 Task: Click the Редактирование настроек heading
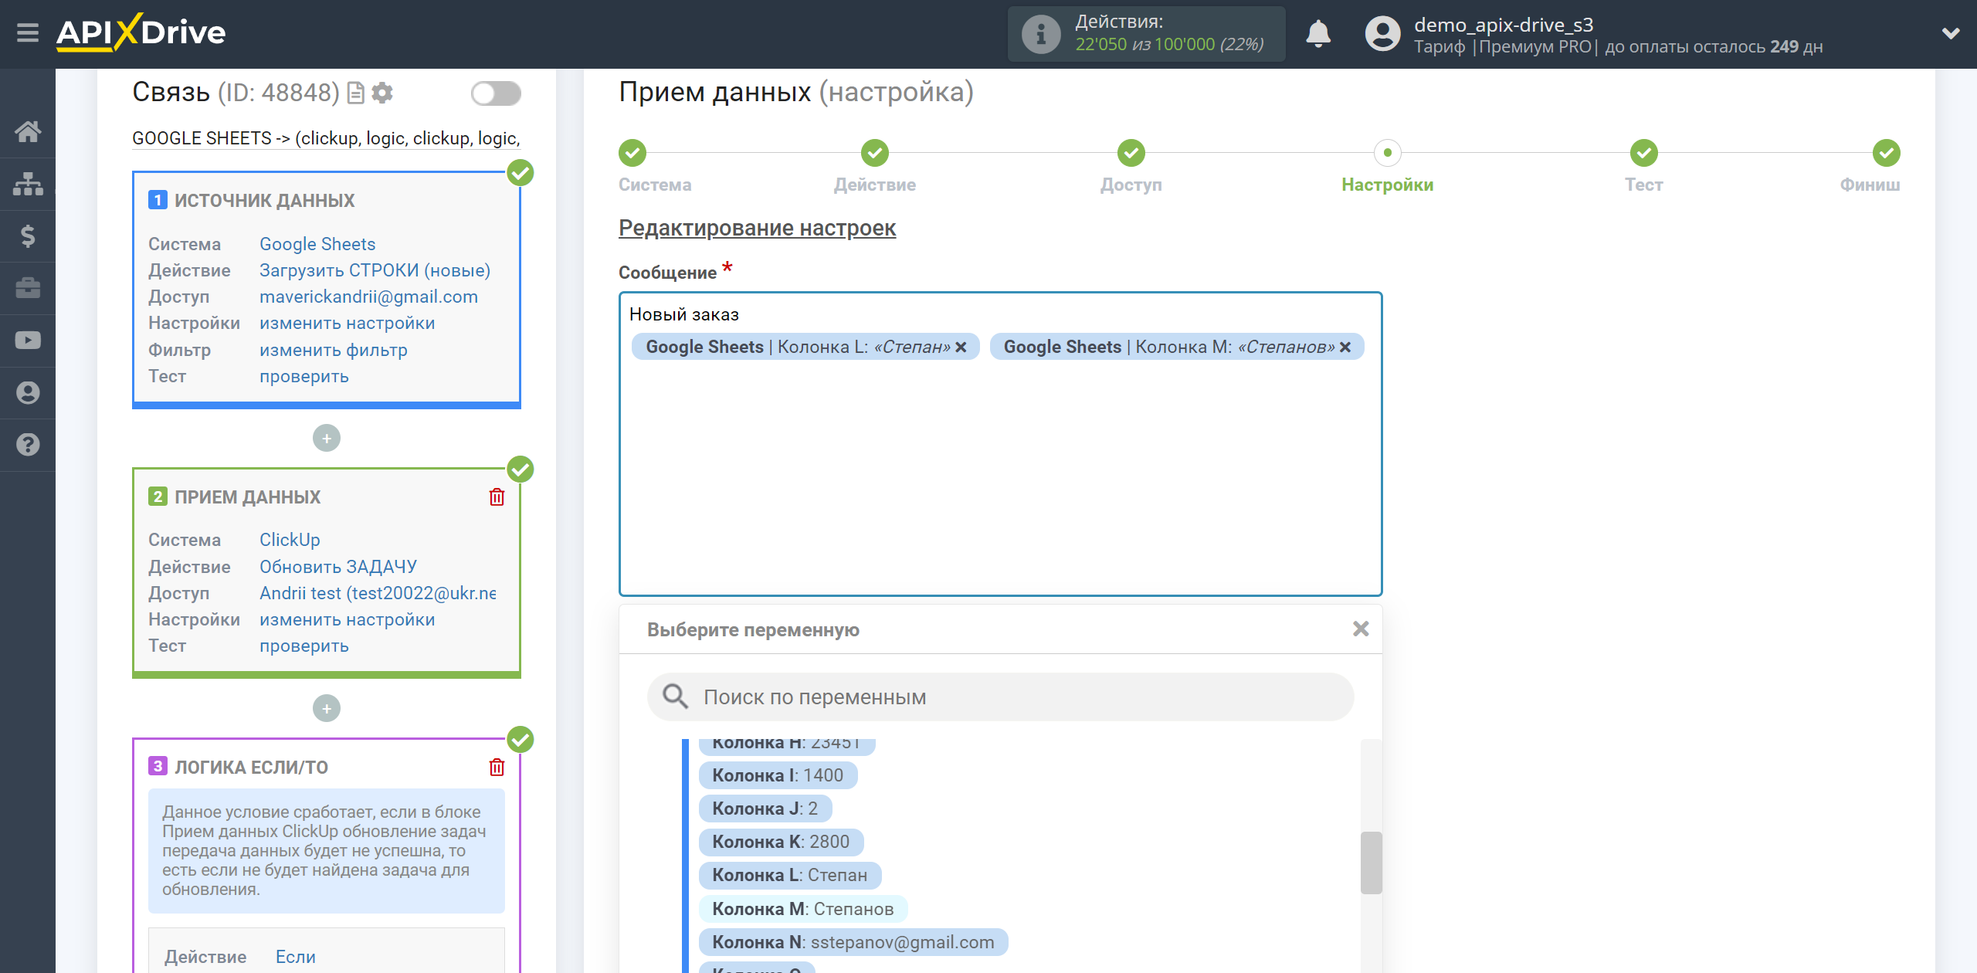coord(757,228)
